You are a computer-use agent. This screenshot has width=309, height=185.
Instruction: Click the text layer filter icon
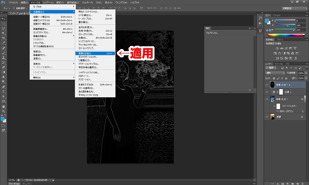click(x=291, y=68)
